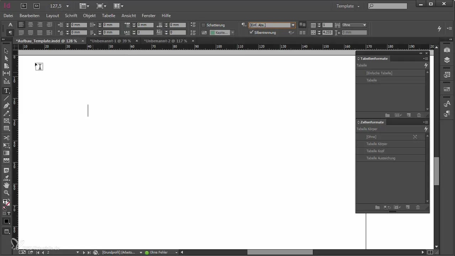455x256 pixels.
Task: Uncheck the Silbentrennung checkbox
Action: pyautogui.click(x=251, y=32)
